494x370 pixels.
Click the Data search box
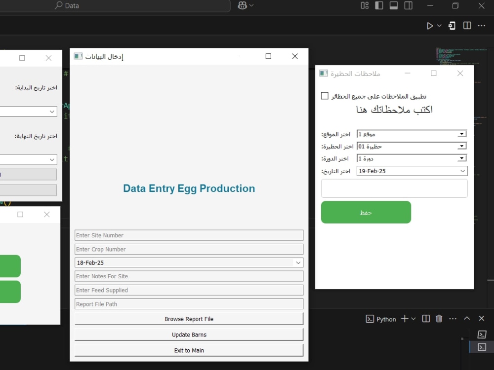[x=115, y=5]
